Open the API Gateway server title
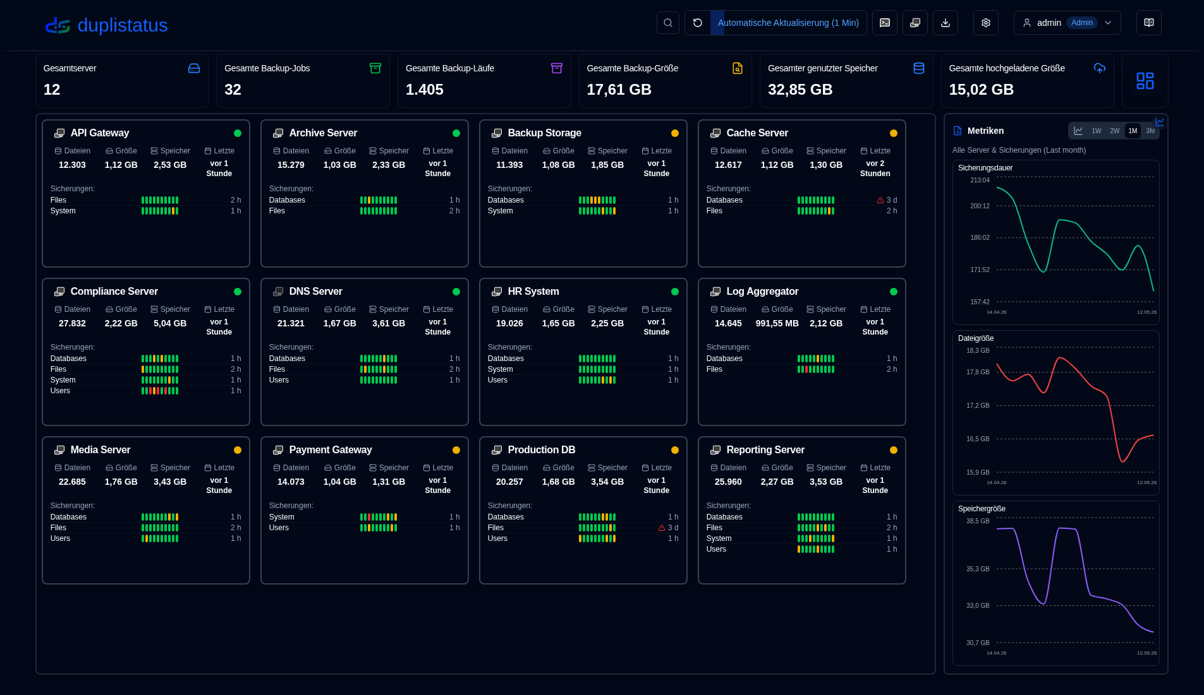 tap(100, 133)
